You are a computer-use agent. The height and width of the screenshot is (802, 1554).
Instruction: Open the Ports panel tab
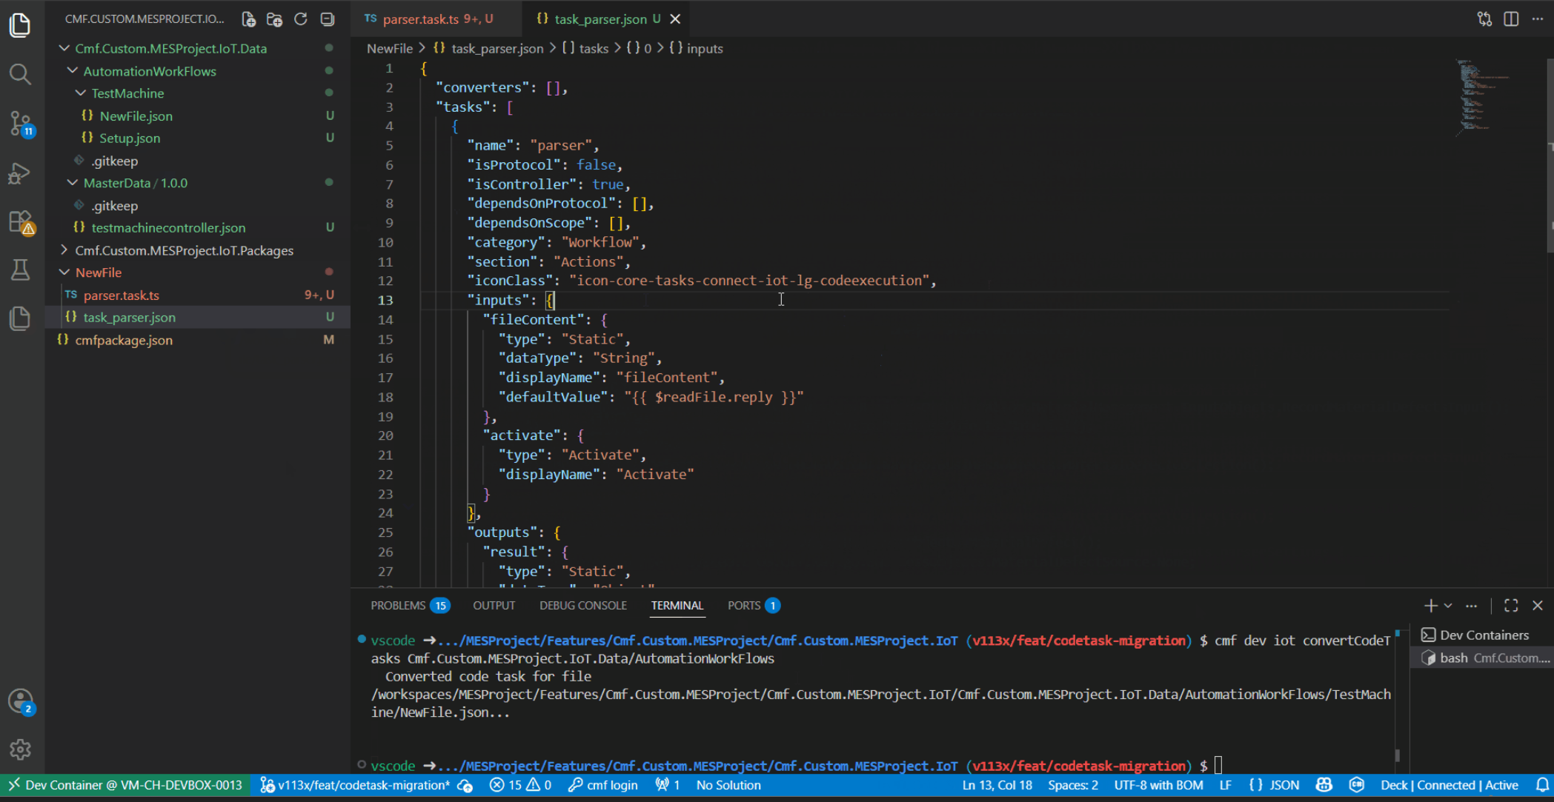point(753,606)
